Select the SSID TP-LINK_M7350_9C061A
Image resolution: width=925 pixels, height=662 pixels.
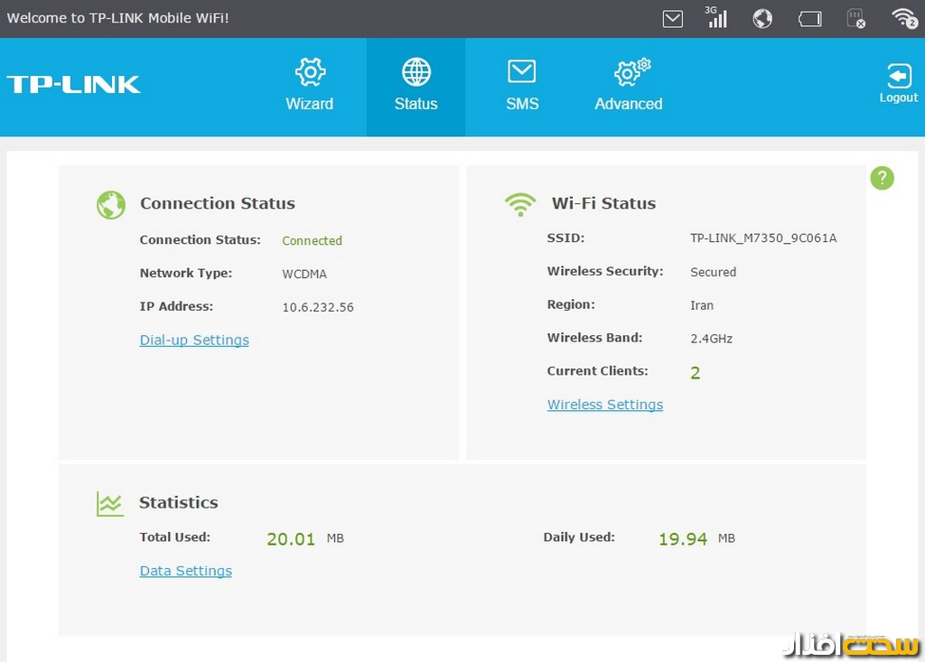(763, 238)
